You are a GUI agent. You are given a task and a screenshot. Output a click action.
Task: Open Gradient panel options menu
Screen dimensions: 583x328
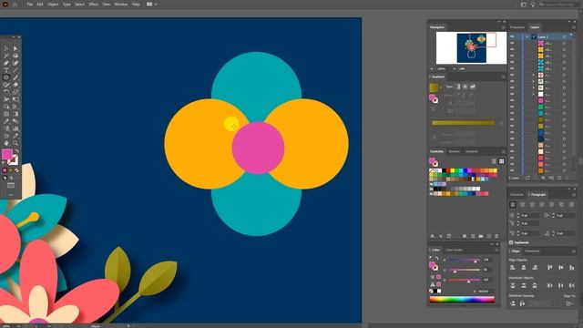[503, 77]
